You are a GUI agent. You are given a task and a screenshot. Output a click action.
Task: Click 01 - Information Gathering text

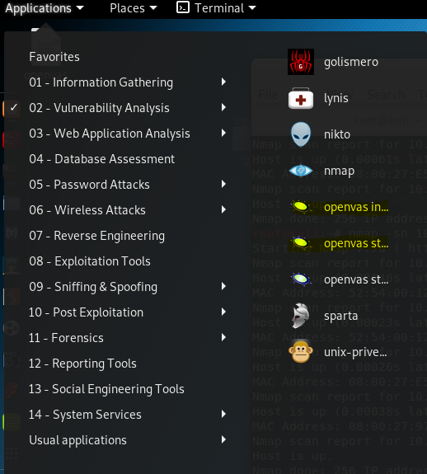point(101,82)
